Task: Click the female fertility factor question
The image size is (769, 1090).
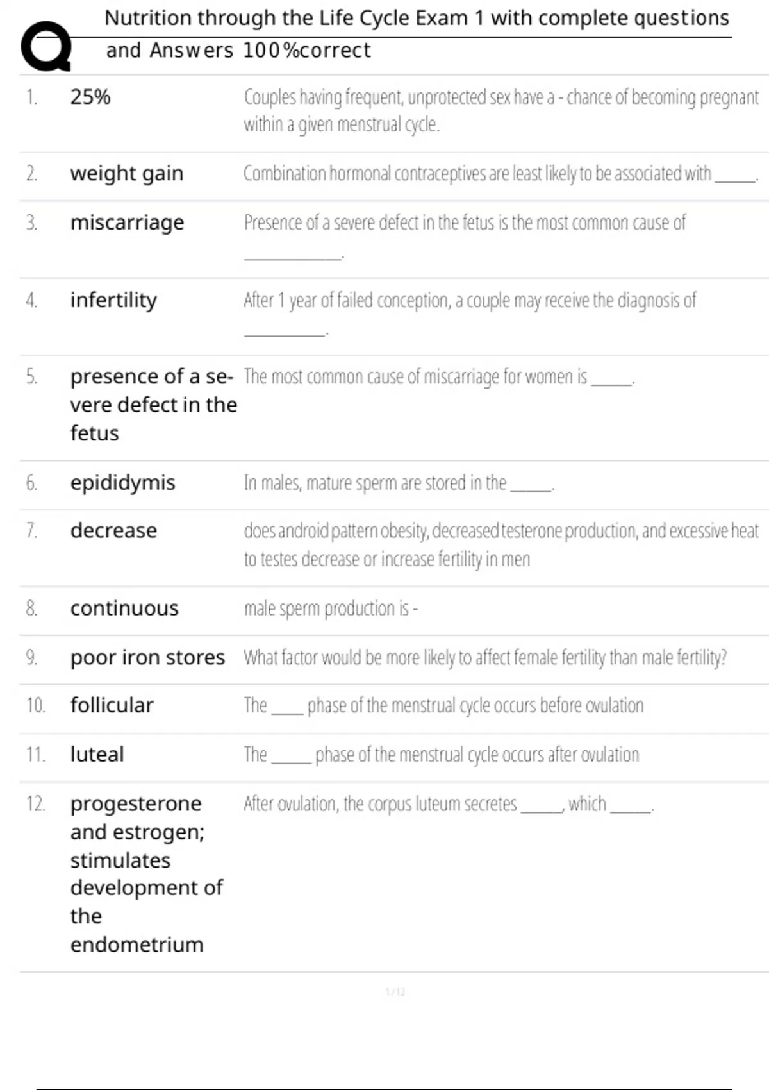Action: point(485,658)
